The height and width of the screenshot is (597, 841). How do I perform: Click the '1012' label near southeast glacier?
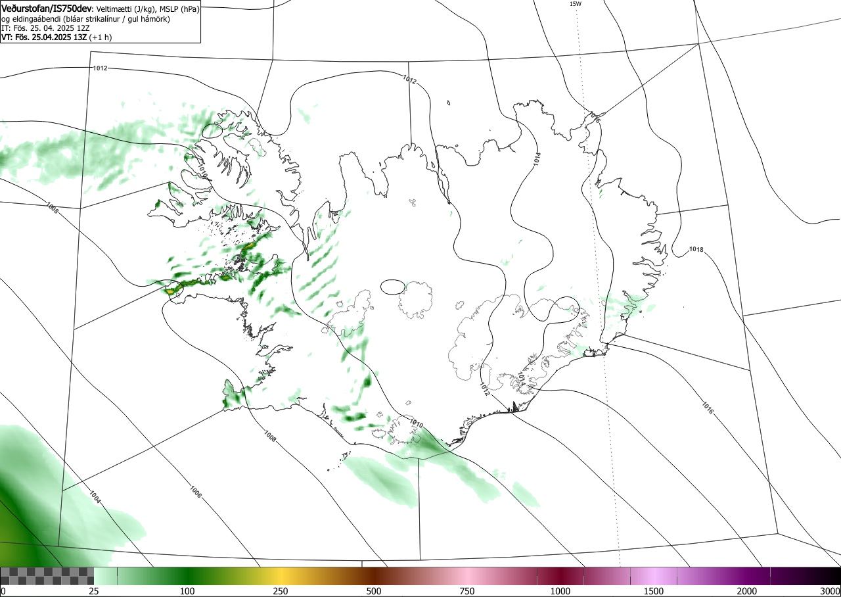484,389
